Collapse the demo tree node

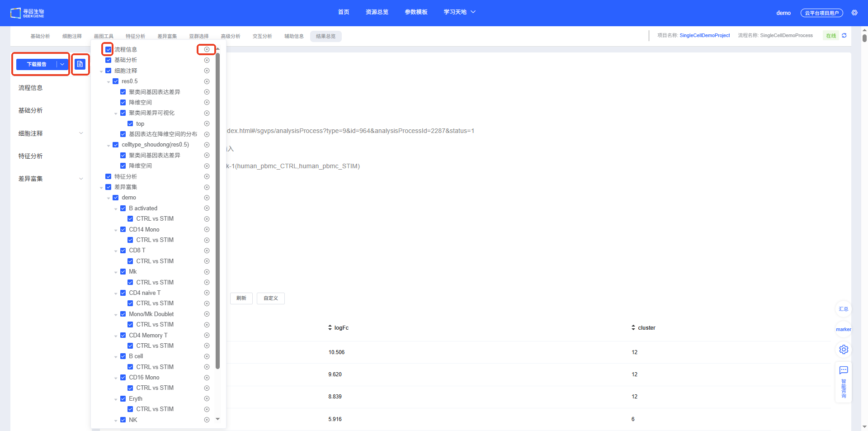pos(108,198)
